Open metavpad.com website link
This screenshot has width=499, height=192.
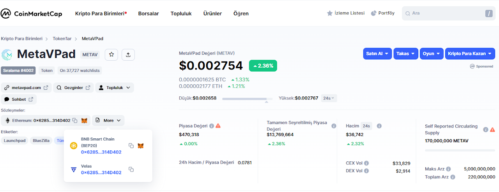(26, 87)
